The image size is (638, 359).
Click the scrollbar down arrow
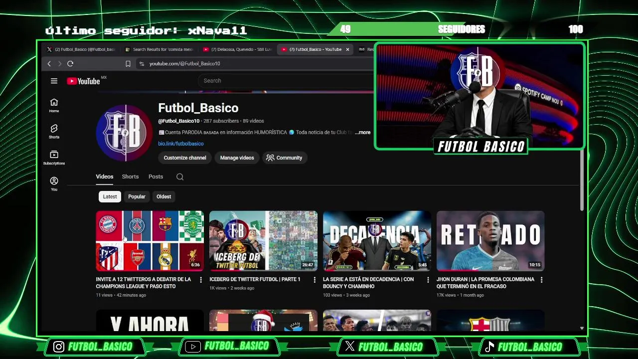(x=582, y=328)
